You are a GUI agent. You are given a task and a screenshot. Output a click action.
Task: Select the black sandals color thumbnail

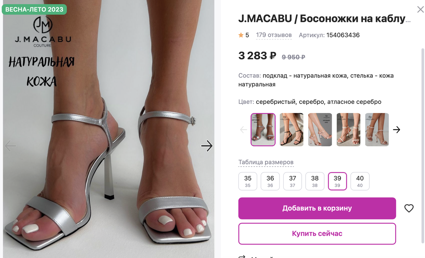(x=291, y=130)
